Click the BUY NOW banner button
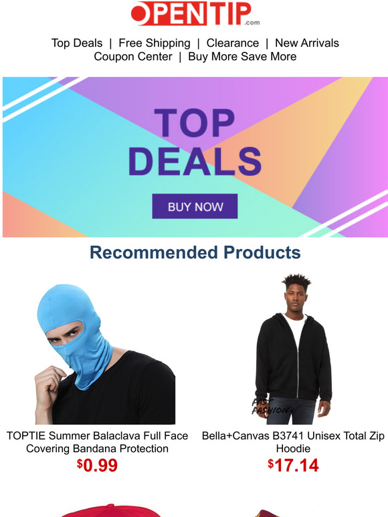388x517 pixels. [x=195, y=206]
